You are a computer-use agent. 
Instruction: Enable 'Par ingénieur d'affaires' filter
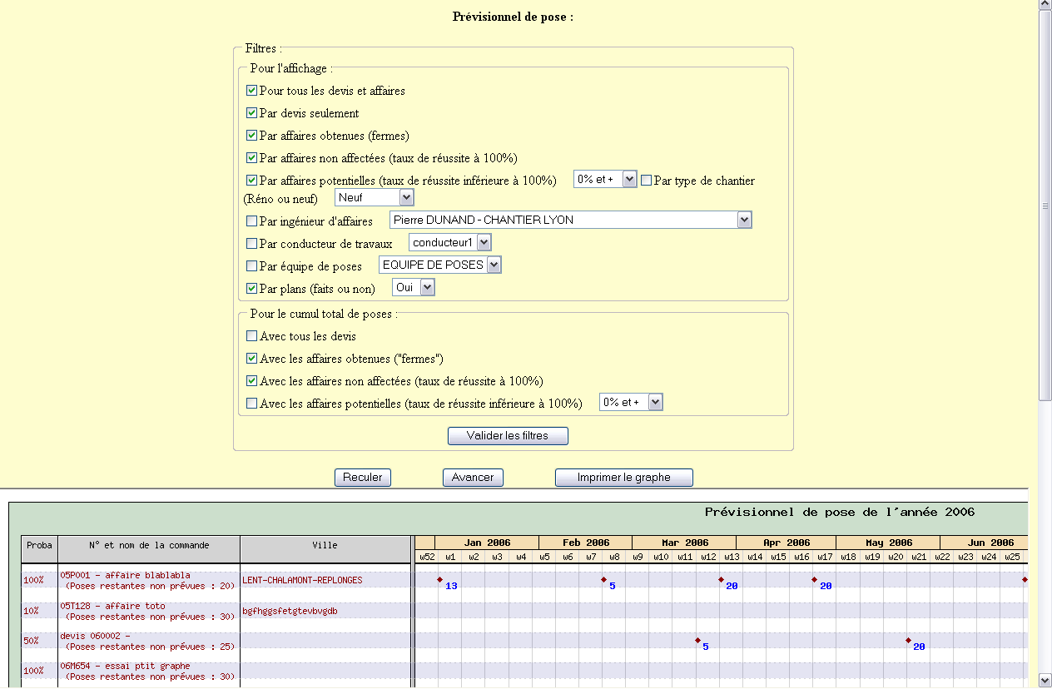251,221
